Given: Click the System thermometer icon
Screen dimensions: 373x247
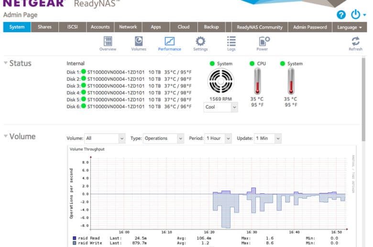Looking at the screenshot, I should tap(291, 81).
